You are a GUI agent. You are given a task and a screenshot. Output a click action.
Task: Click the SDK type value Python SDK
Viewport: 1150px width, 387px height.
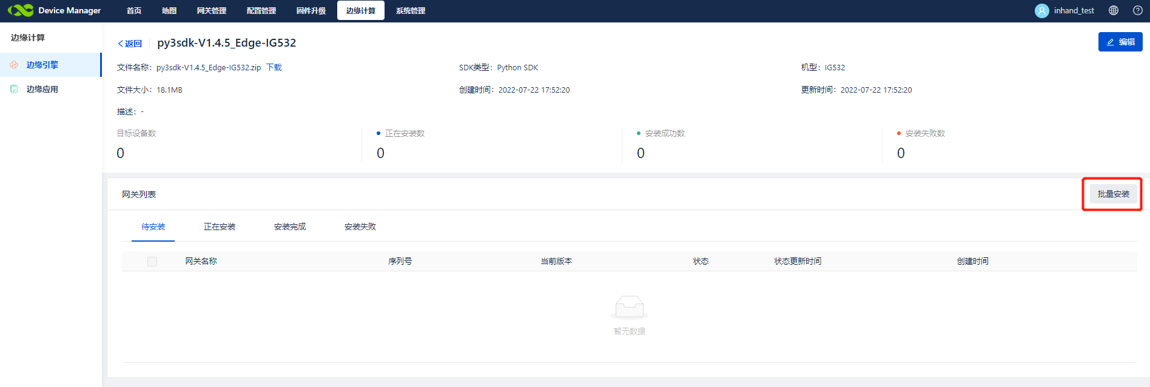[x=517, y=67]
